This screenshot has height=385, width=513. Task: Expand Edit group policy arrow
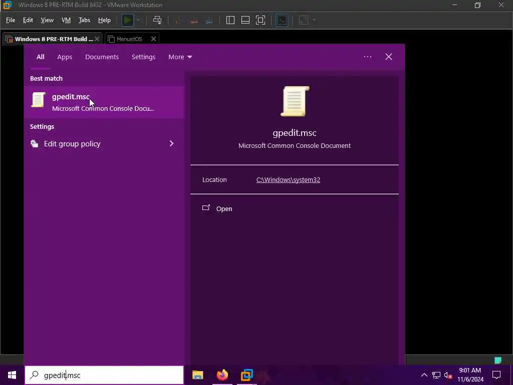(171, 144)
